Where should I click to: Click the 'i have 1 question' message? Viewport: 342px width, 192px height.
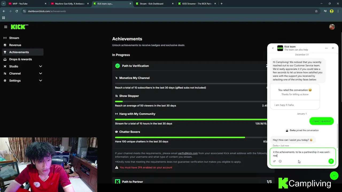pos(321,121)
